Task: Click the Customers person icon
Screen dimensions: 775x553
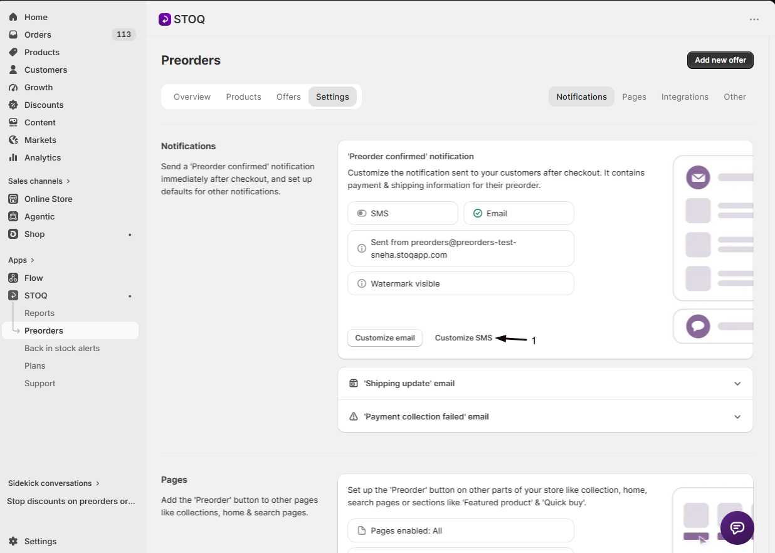Action: pos(13,70)
